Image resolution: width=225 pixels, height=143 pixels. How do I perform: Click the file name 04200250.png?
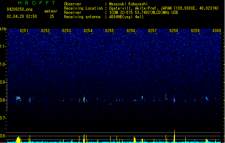20,9
